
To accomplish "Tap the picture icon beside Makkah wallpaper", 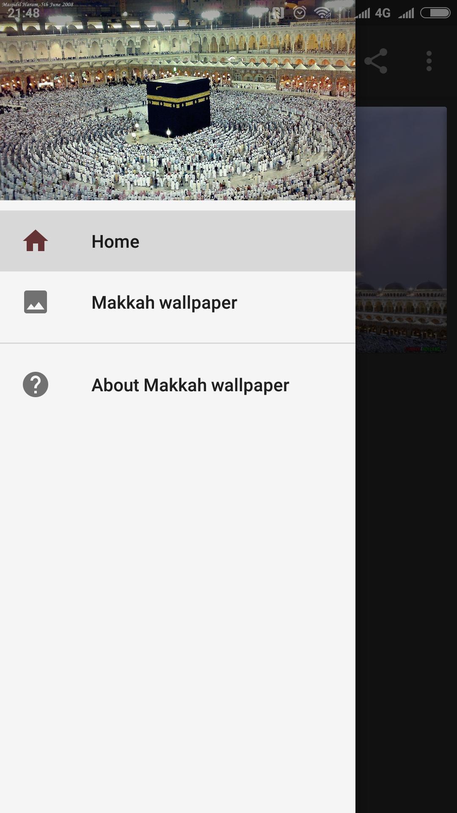I will [36, 302].
